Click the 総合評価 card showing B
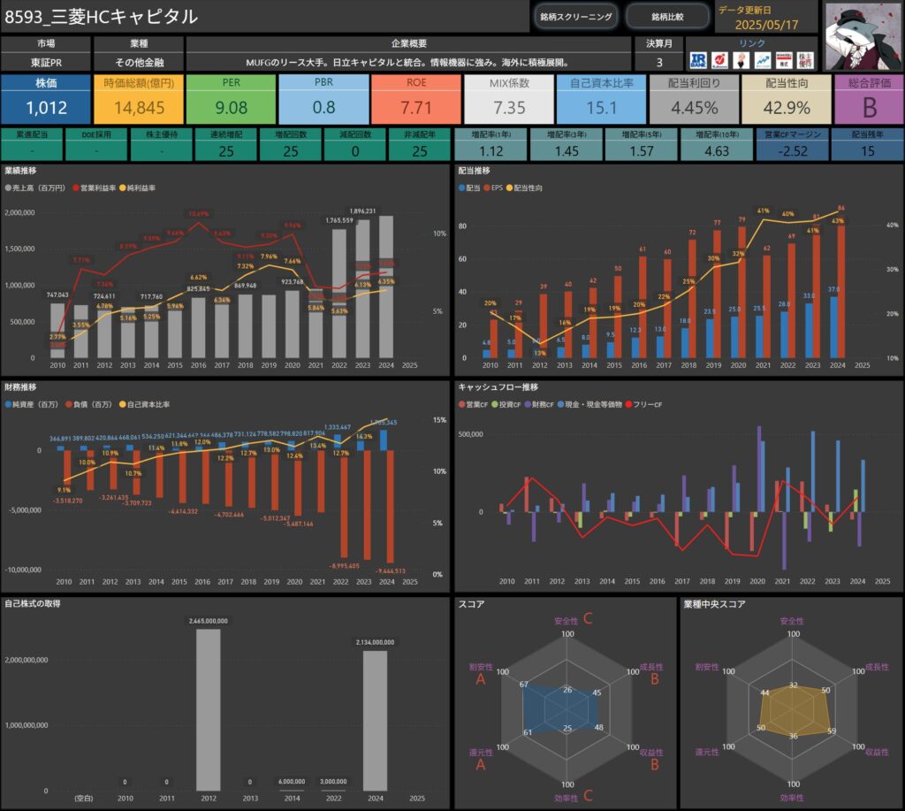 pos(870,99)
